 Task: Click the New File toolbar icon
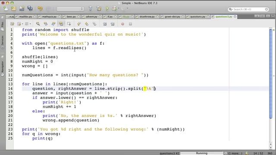click(x=6, y=9)
